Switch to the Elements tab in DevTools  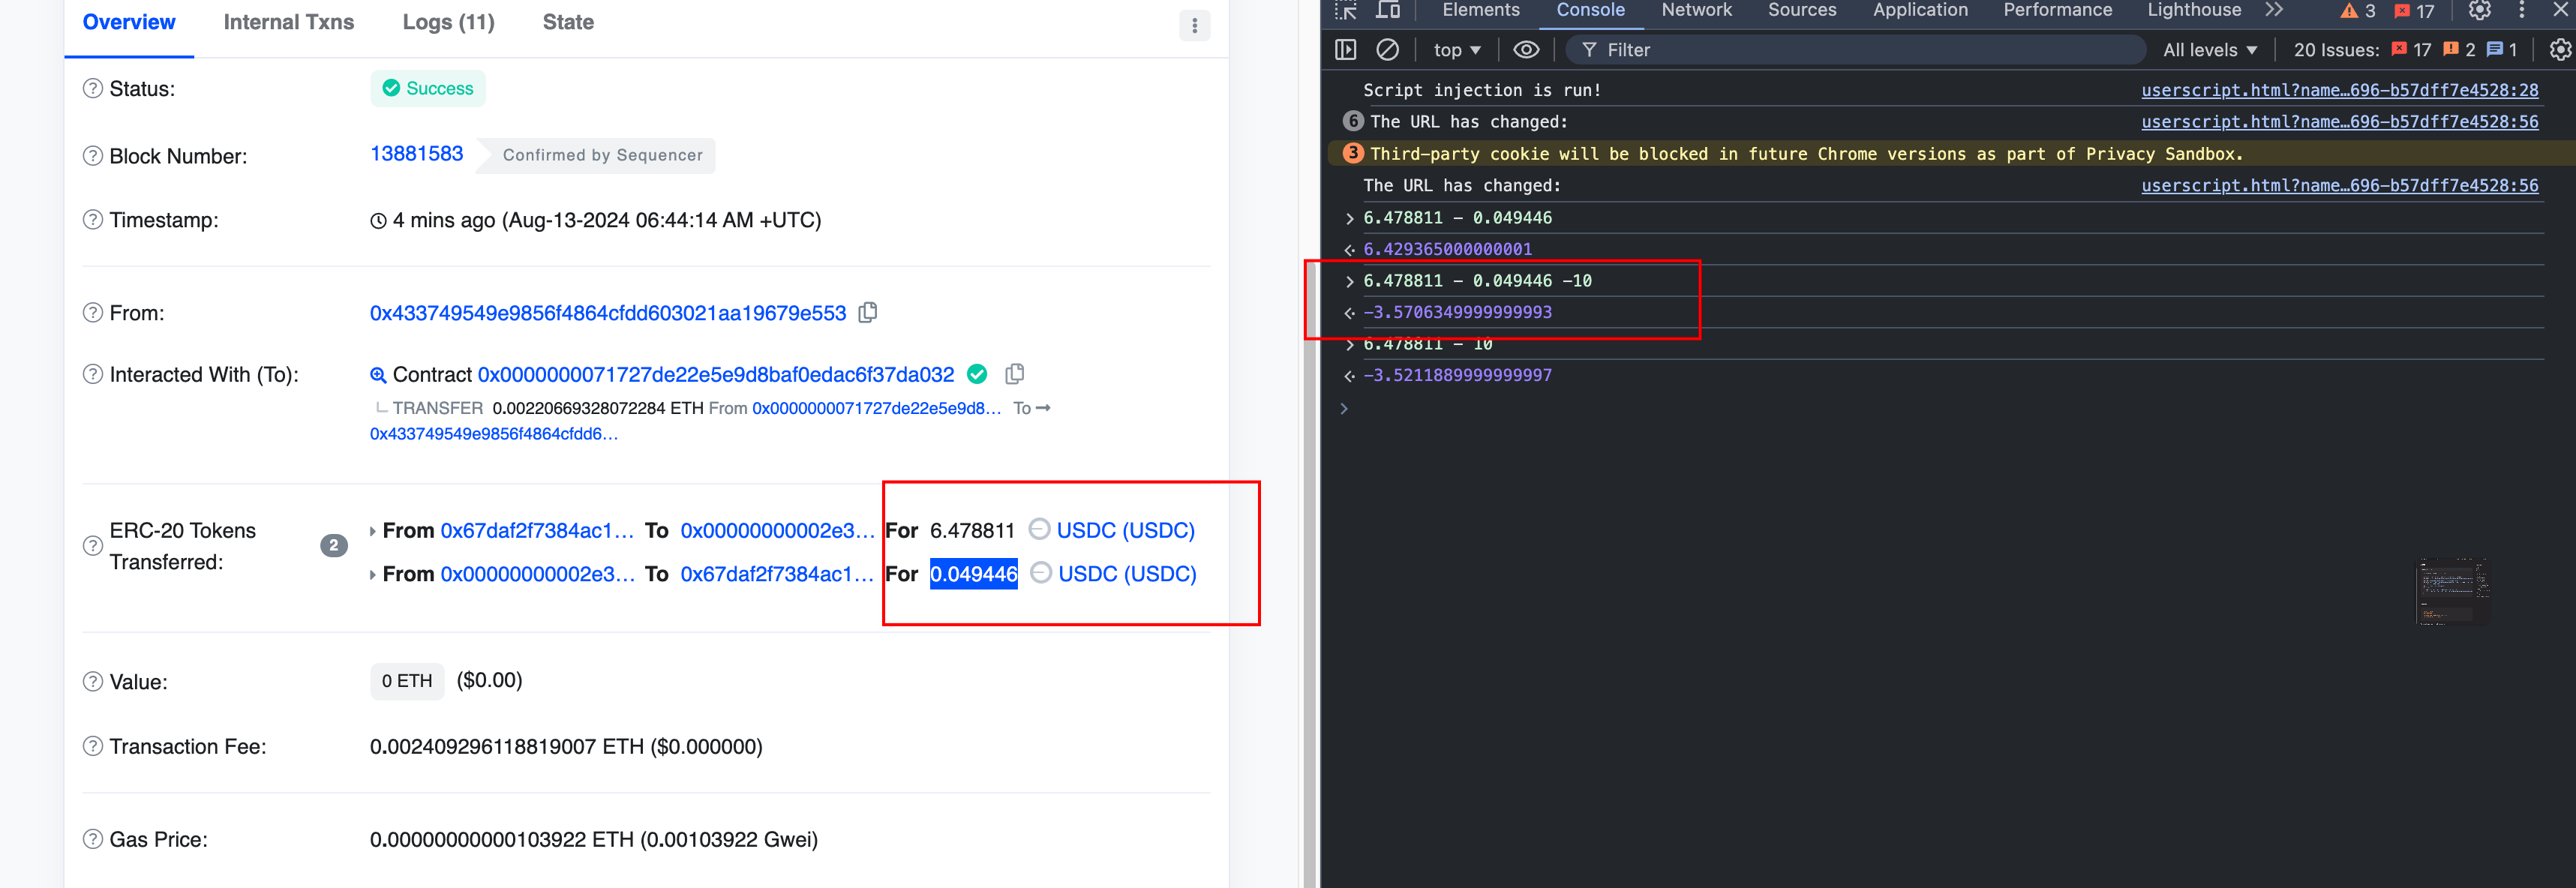pyautogui.click(x=1481, y=10)
